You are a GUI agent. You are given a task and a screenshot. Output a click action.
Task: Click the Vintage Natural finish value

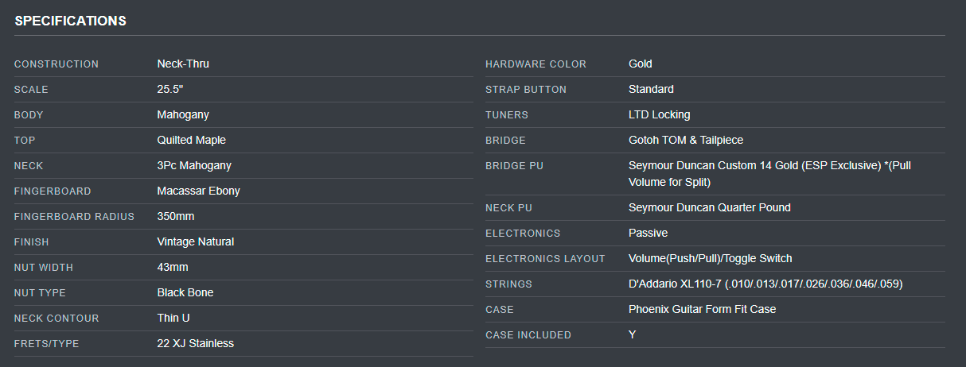point(195,241)
